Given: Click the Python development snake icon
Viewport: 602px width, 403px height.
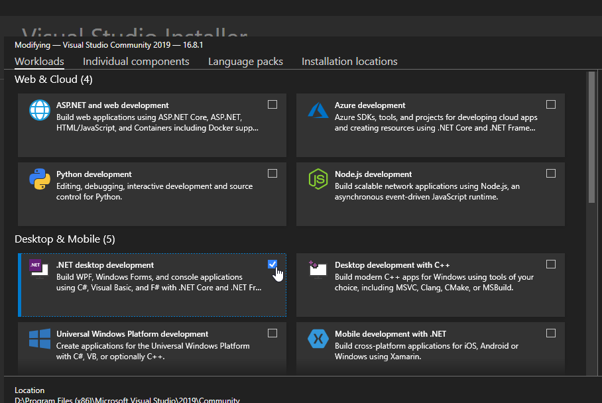Looking at the screenshot, I should tap(40, 179).
